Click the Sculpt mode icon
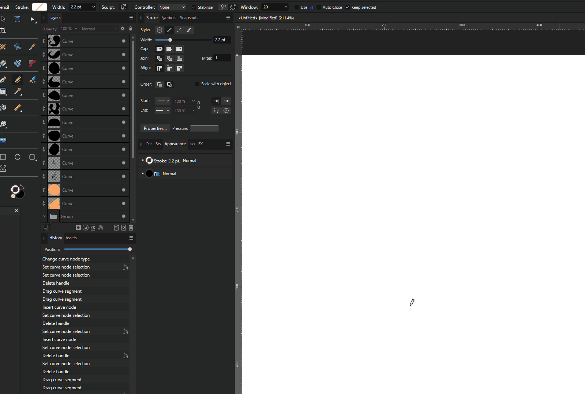 click(124, 7)
